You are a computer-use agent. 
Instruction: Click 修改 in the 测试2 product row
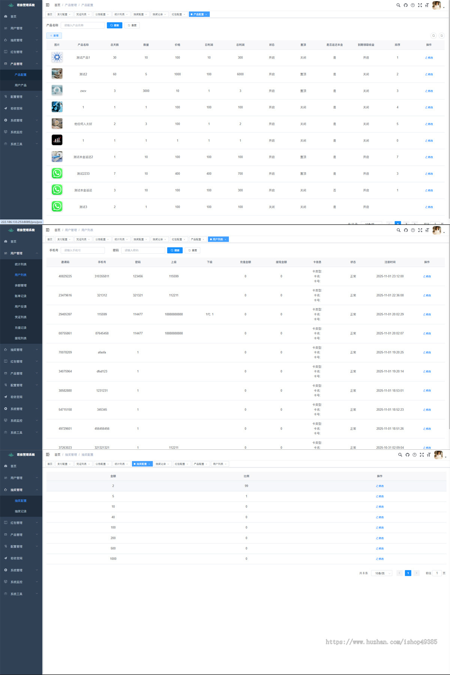coord(429,74)
